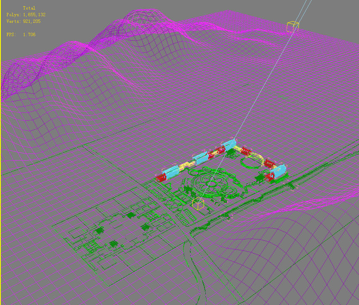Screen dimensions: 359x305
Task: Click the Polys count statistic text
Action: coord(26,15)
